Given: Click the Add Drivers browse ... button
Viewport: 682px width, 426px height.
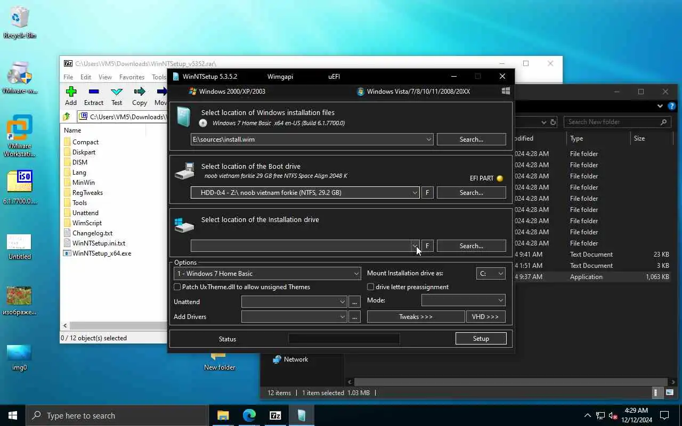Looking at the screenshot, I should click(354, 317).
